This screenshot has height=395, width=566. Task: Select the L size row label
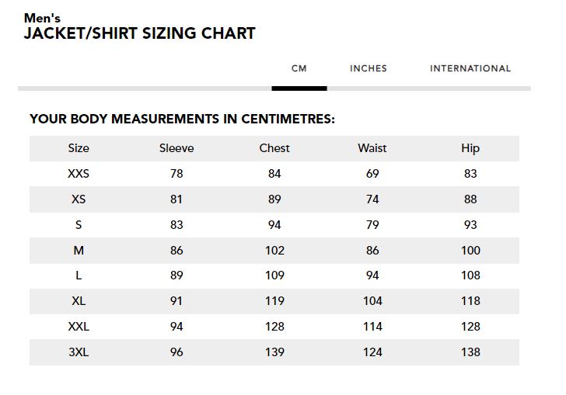coord(79,275)
